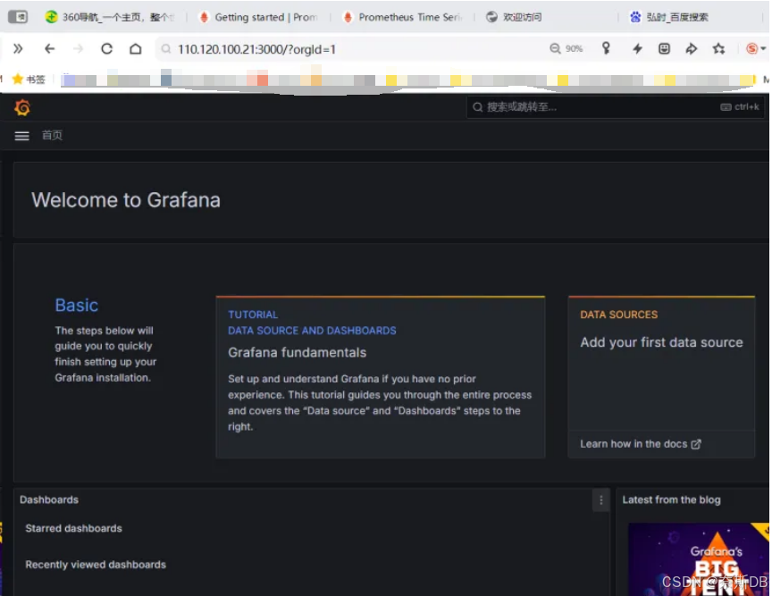Open Learn how in the docs link

[x=640, y=444]
